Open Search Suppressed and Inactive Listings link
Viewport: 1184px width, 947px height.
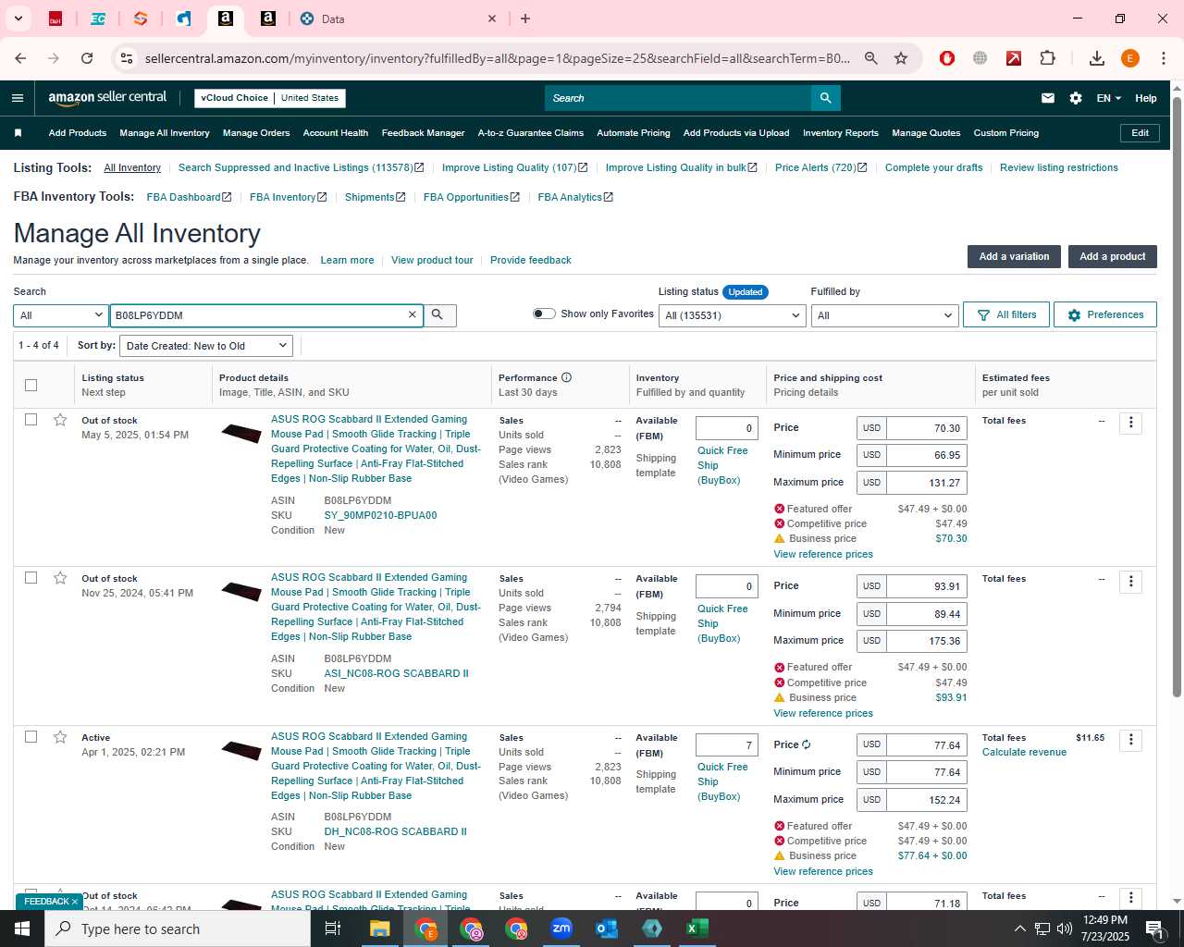click(301, 167)
